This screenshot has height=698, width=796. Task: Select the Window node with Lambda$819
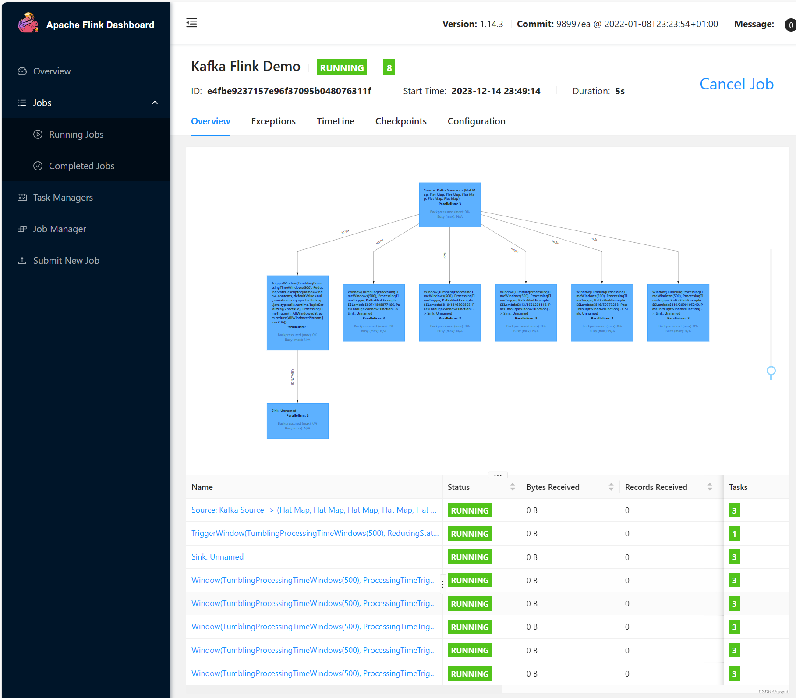(x=679, y=312)
